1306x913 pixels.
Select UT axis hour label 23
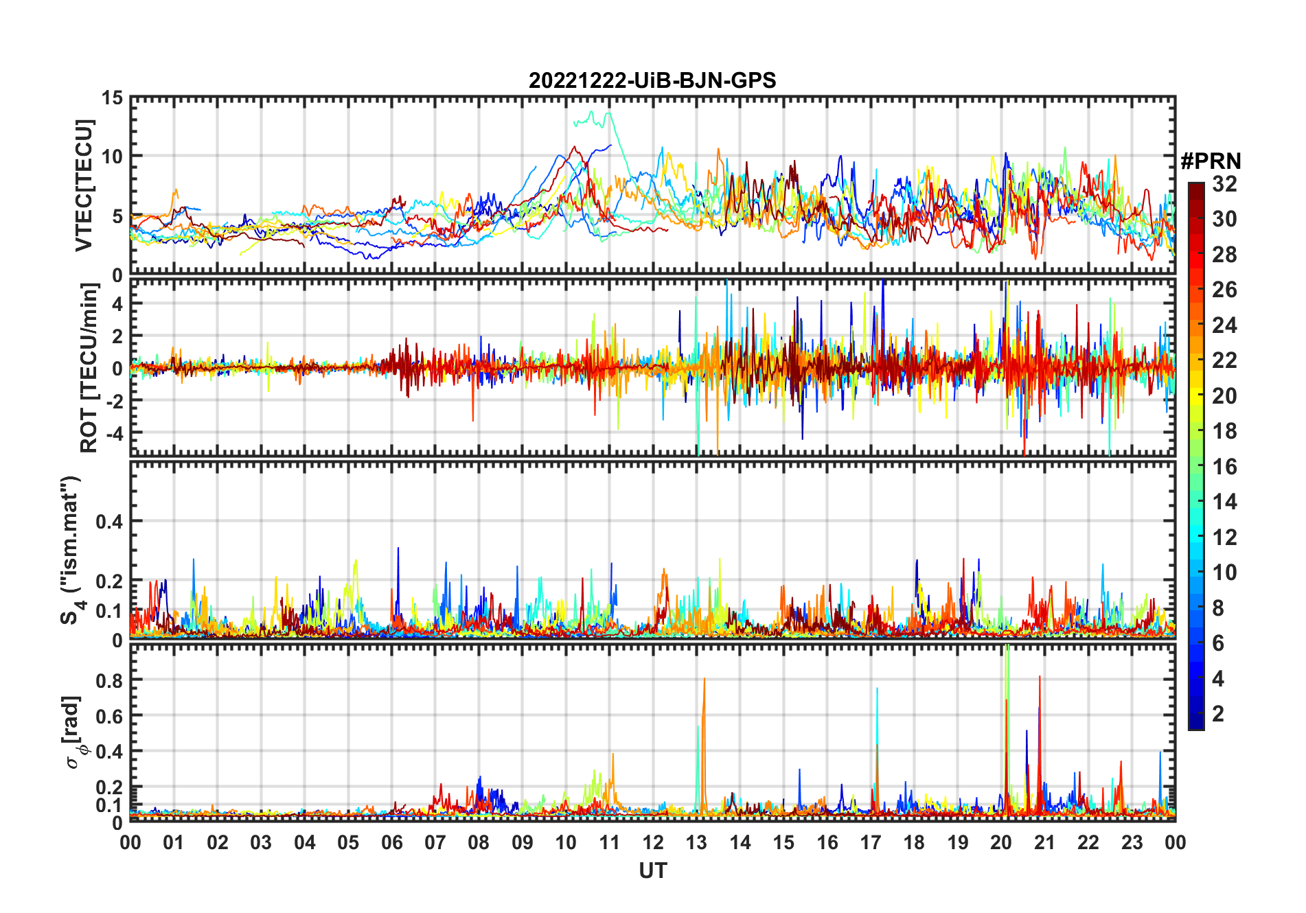1132,842
